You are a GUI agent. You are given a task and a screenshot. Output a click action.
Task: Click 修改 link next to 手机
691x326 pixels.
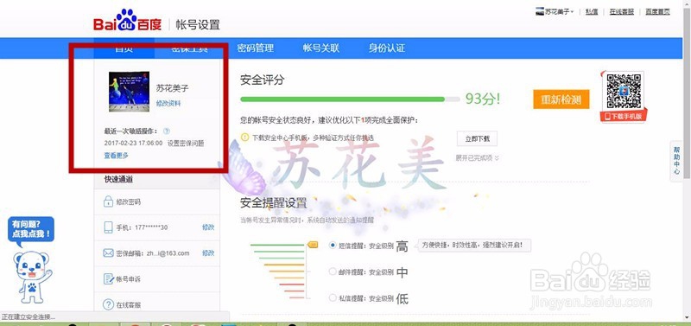(208, 227)
